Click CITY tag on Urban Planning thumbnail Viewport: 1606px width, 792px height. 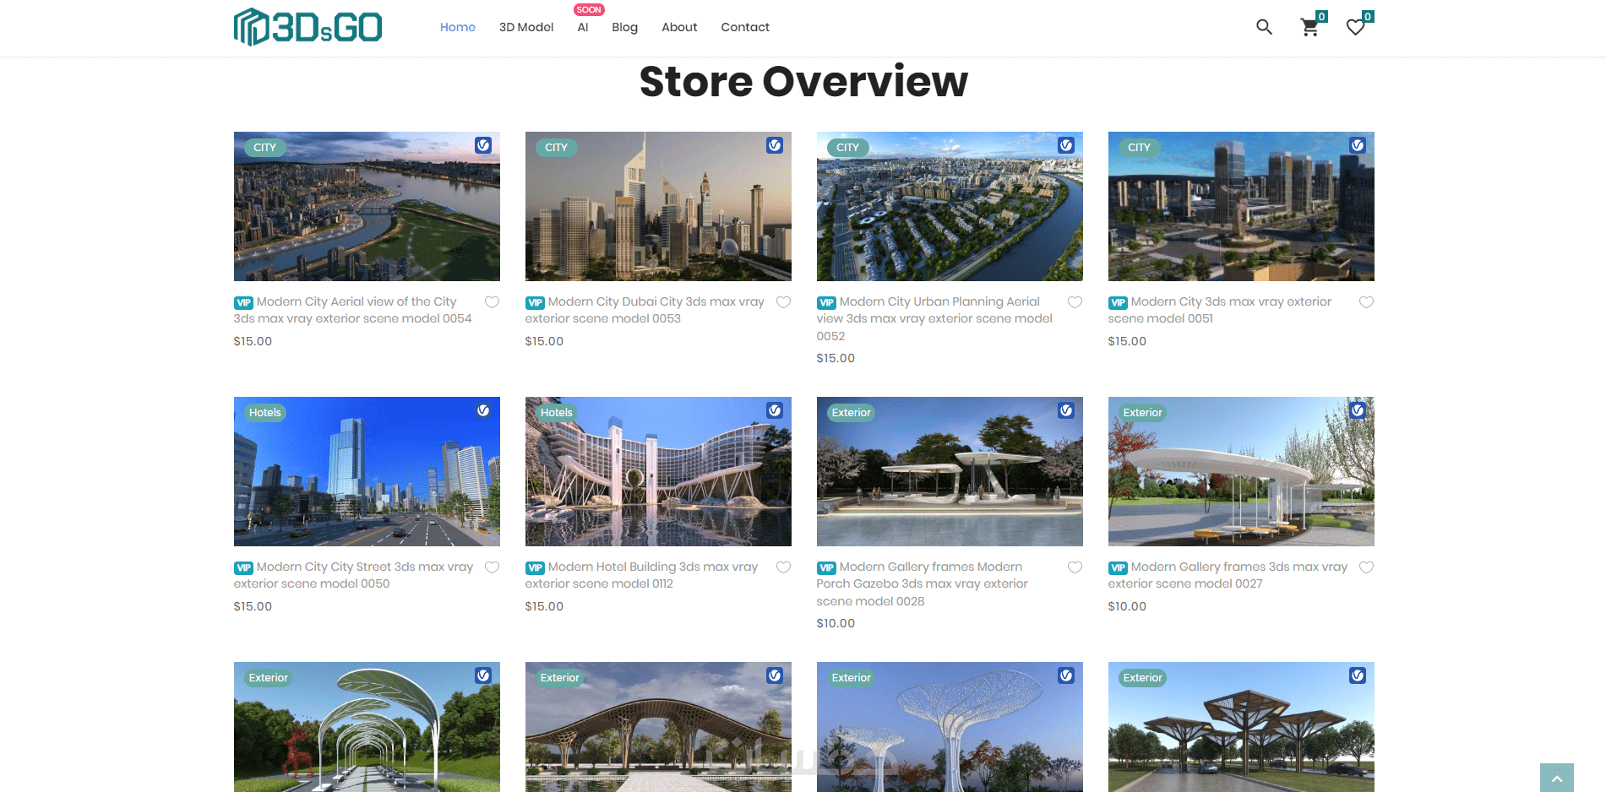[847, 147]
